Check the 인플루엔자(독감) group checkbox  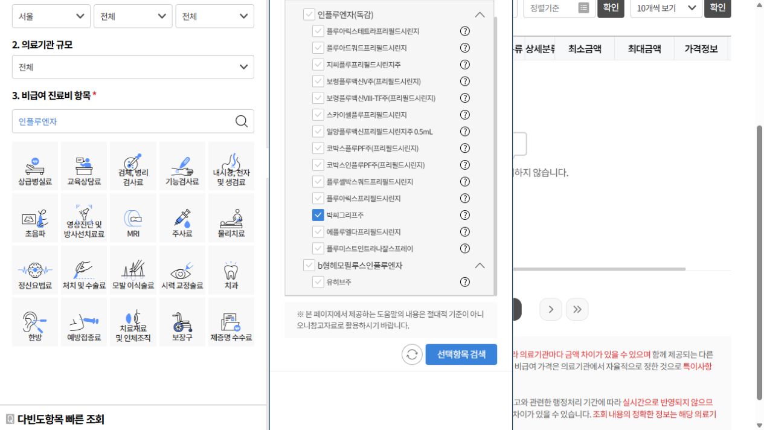[309, 14]
